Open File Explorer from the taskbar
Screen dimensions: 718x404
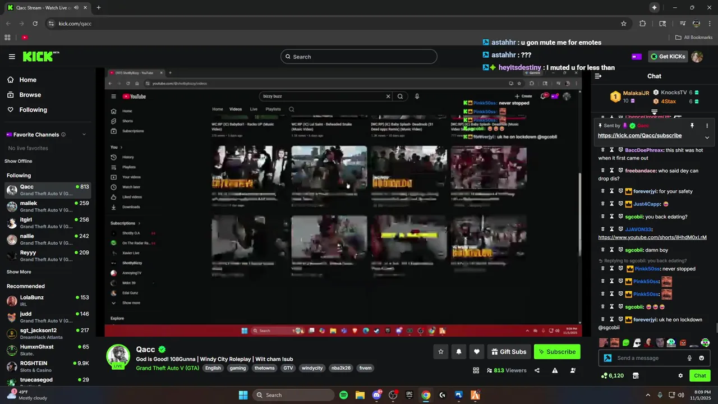pyautogui.click(x=360, y=395)
